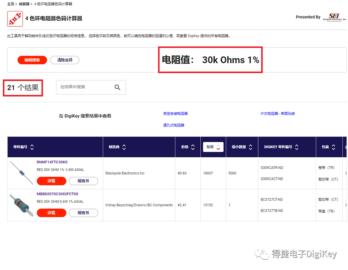
Task: Click the 清除选择 button
Action: tap(65, 60)
